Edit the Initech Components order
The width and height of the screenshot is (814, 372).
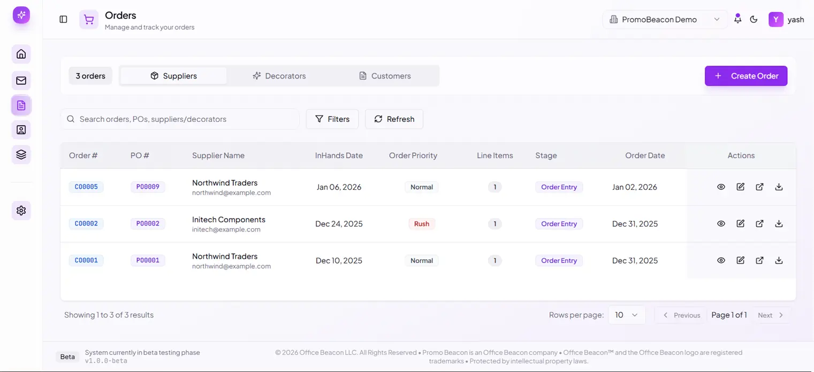coord(740,224)
